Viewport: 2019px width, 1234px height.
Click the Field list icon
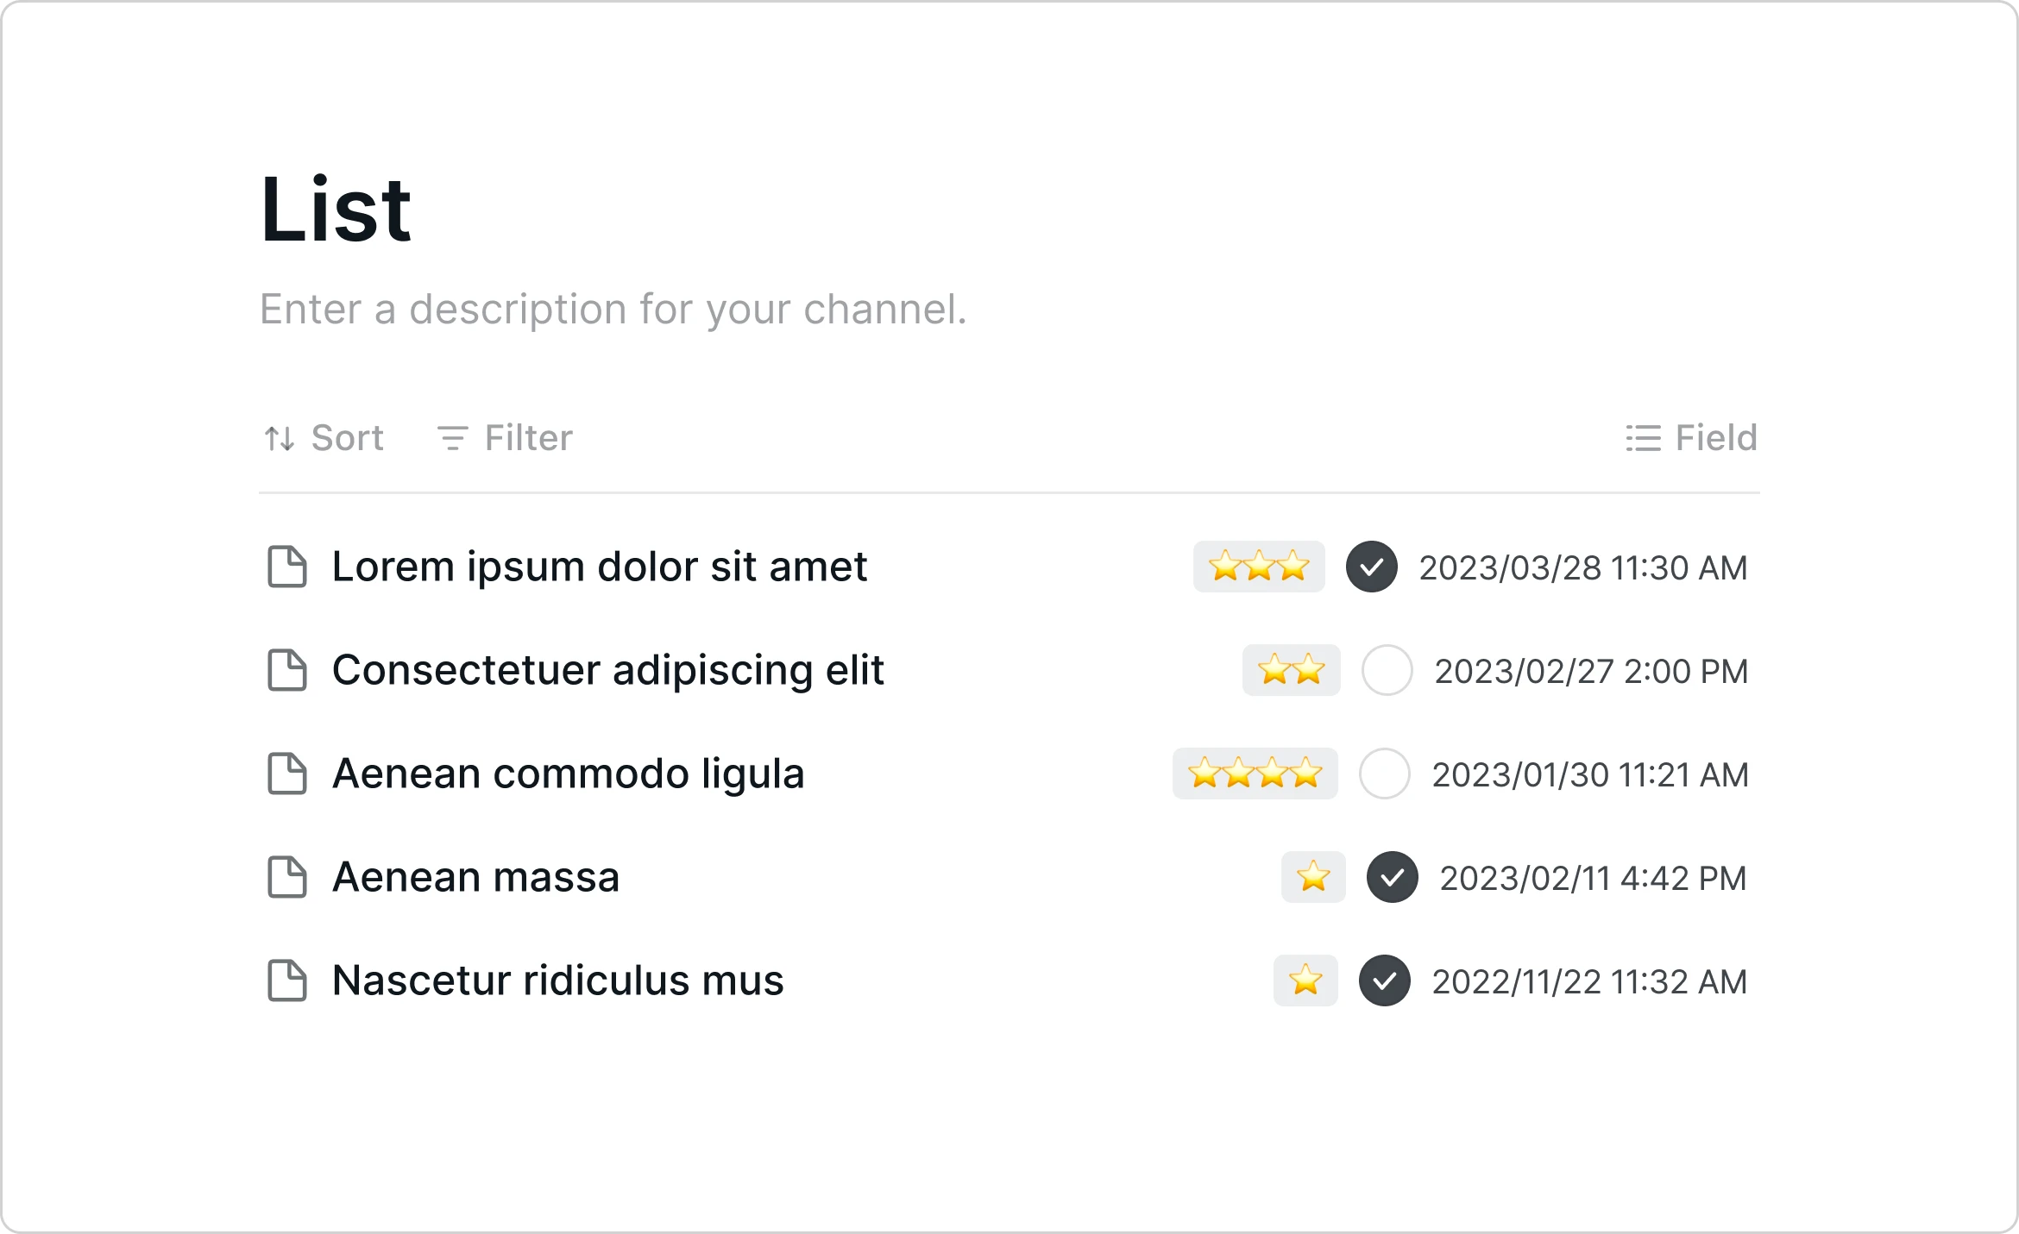(x=1644, y=438)
